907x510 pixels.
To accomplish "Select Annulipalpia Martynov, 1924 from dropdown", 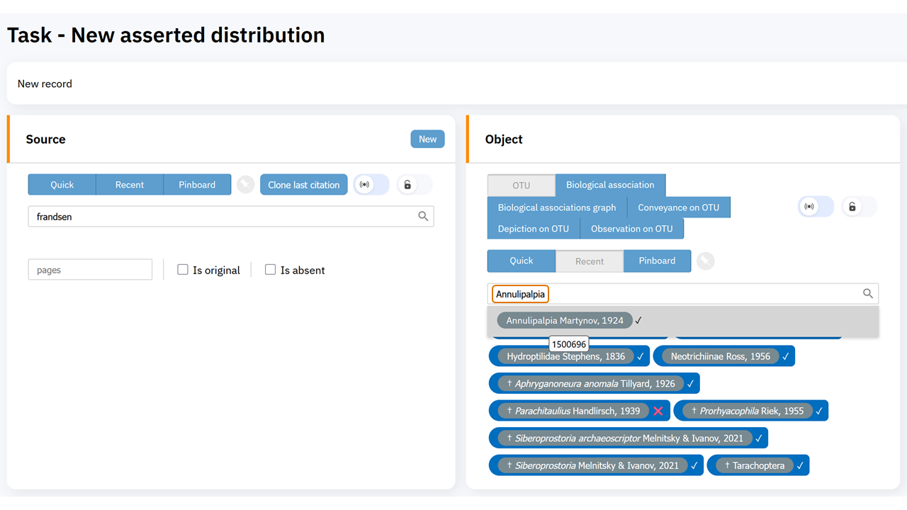I will click(x=564, y=321).
